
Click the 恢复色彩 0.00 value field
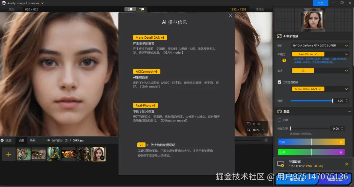pyautogui.click(x=336, y=129)
